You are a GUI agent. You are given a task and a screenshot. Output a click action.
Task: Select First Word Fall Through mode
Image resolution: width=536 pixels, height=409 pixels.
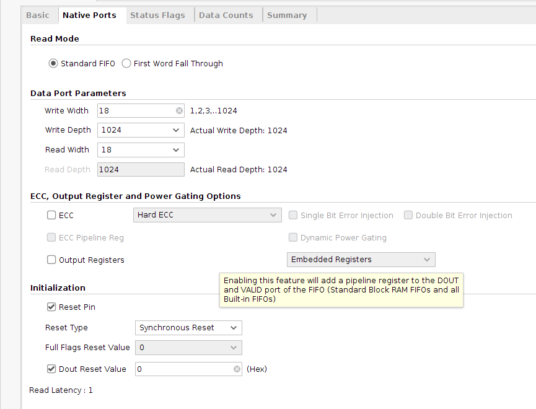(126, 63)
